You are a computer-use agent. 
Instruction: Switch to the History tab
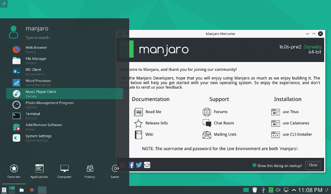(x=90, y=171)
